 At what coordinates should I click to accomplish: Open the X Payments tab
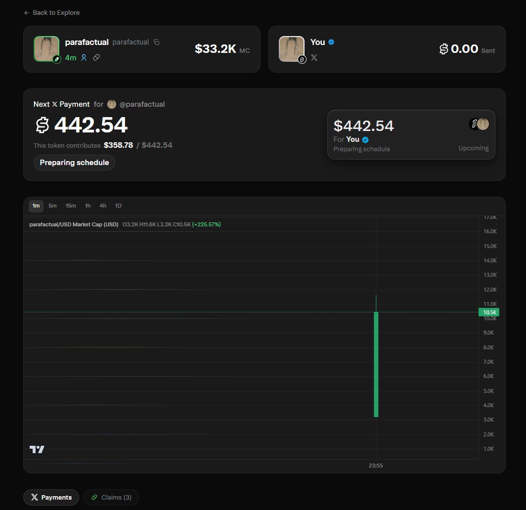pyautogui.click(x=51, y=497)
